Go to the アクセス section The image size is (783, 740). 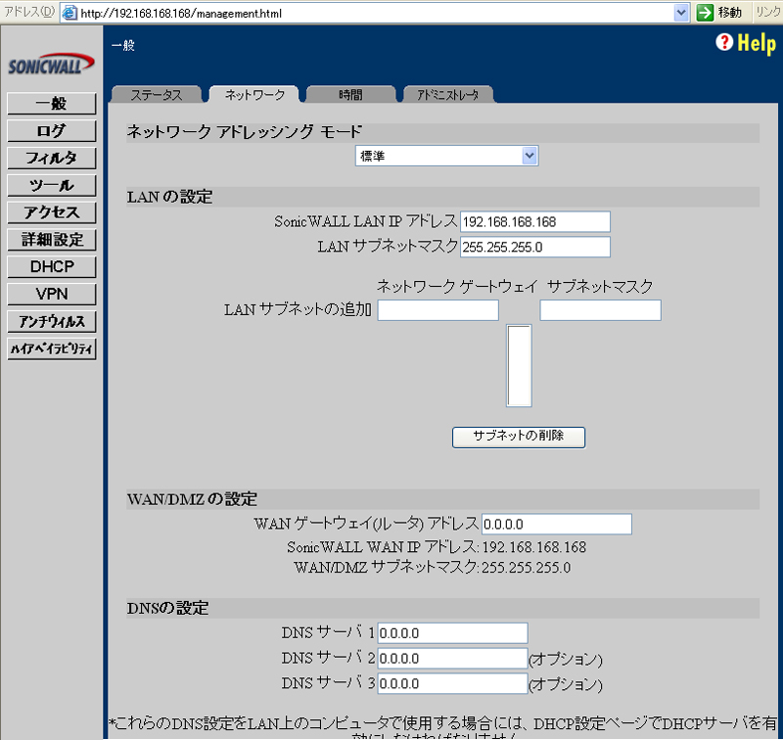tap(52, 212)
